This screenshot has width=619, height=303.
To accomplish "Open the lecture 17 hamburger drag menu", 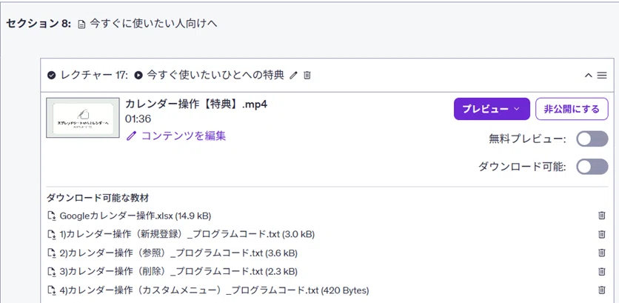I will point(602,75).
